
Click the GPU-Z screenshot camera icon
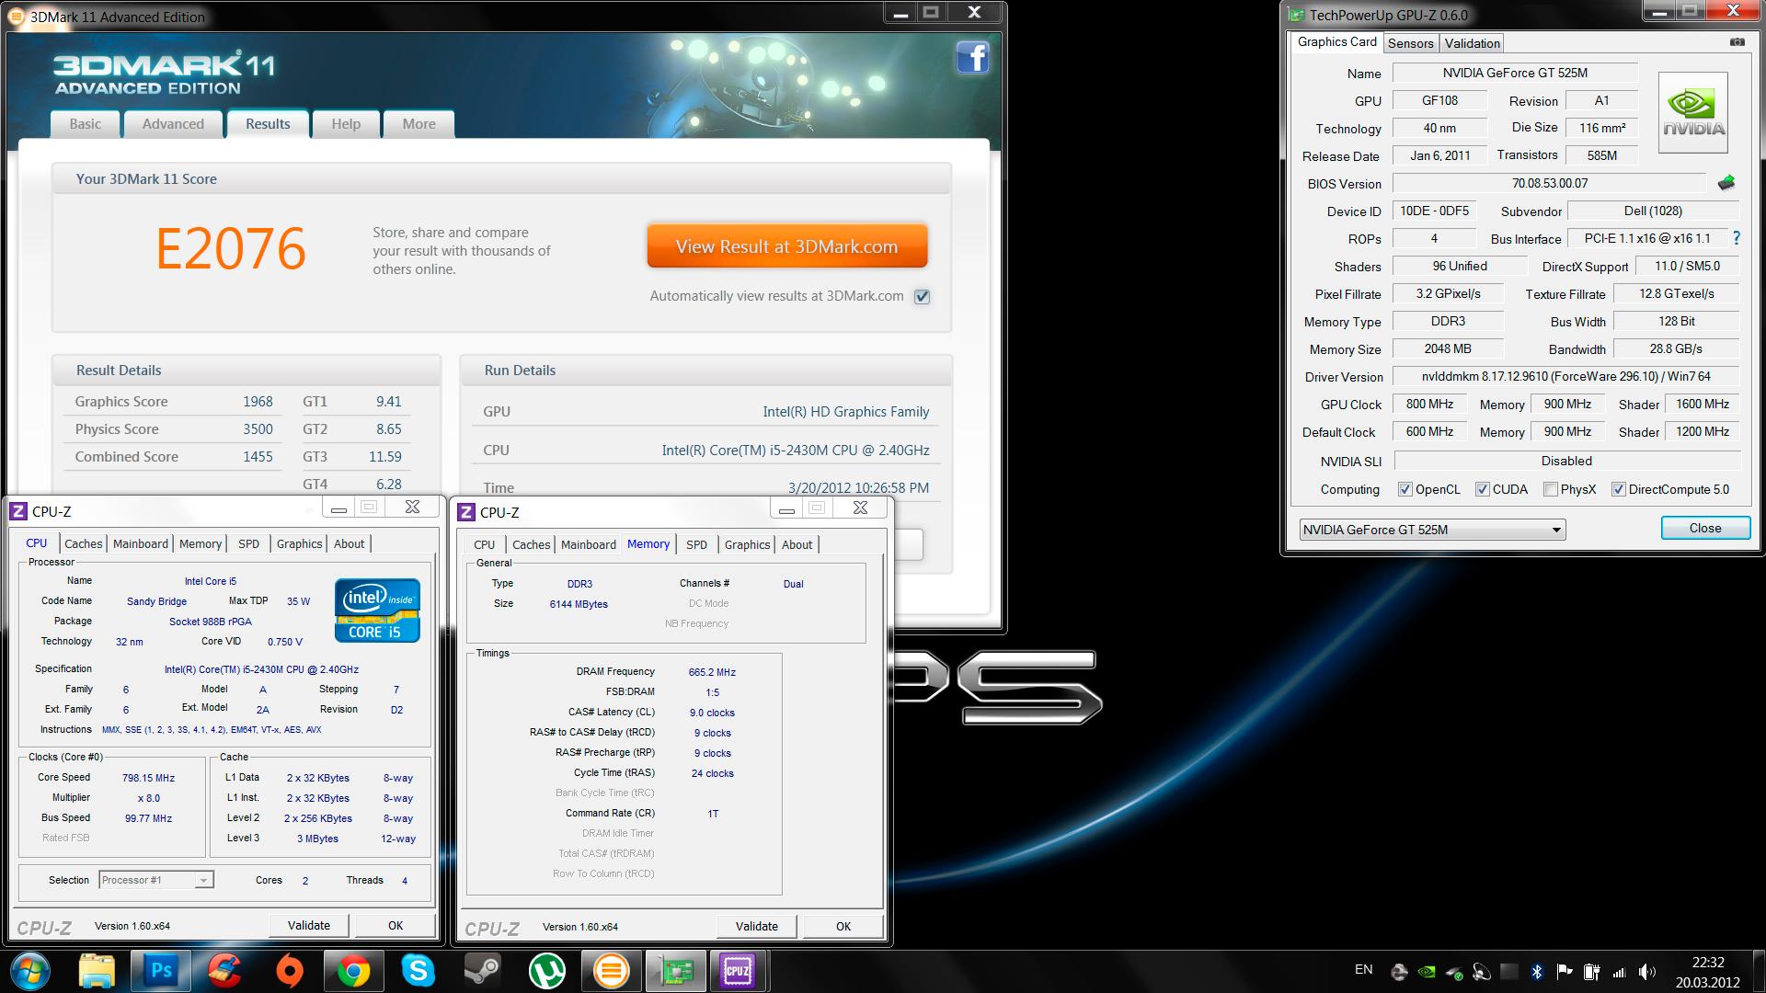(x=1737, y=42)
